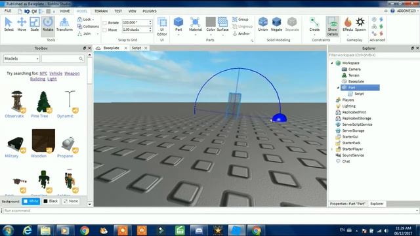Activate the Move tool
This screenshot has width=420, height=236.
click(22, 24)
